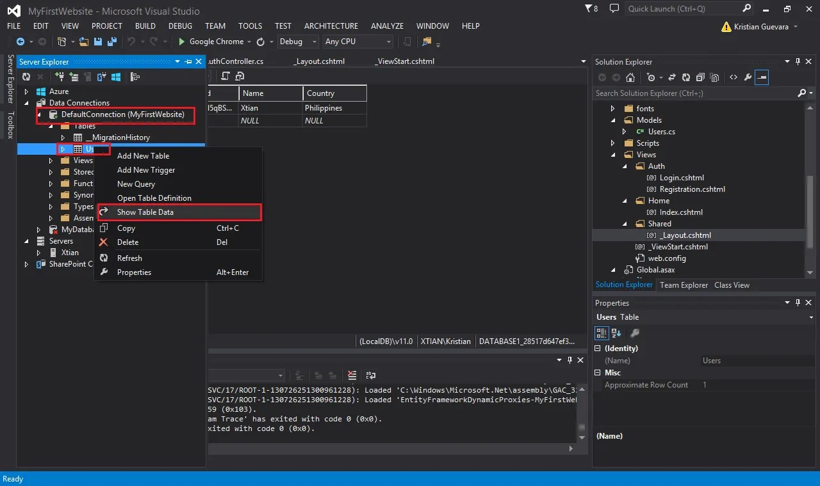Click the notifications flag icon
The height and width of the screenshot is (486, 820).
pyautogui.click(x=592, y=9)
